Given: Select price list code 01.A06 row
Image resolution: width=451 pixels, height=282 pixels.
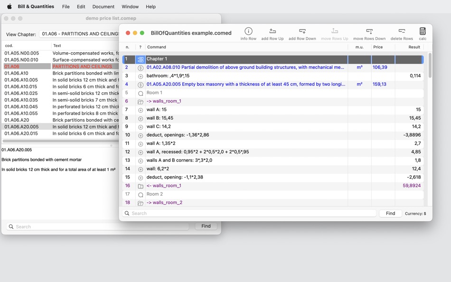Looking at the screenshot, I should (x=60, y=66).
